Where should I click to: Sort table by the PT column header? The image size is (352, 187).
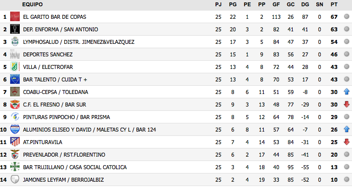(x=334, y=4)
